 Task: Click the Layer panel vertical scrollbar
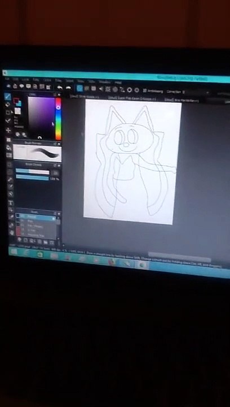59,226
